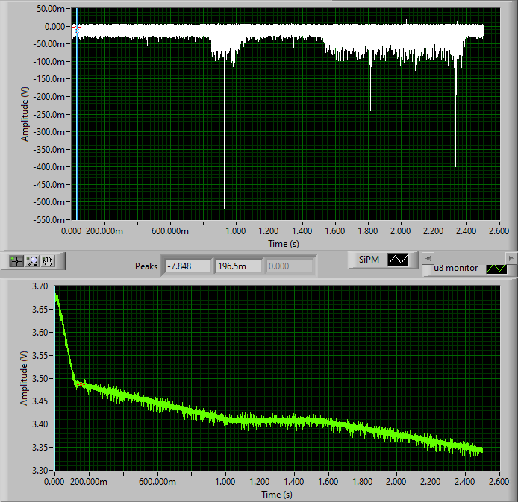Click the greyed Peaks 0.000 field
The image size is (518, 502).
pyautogui.click(x=290, y=266)
